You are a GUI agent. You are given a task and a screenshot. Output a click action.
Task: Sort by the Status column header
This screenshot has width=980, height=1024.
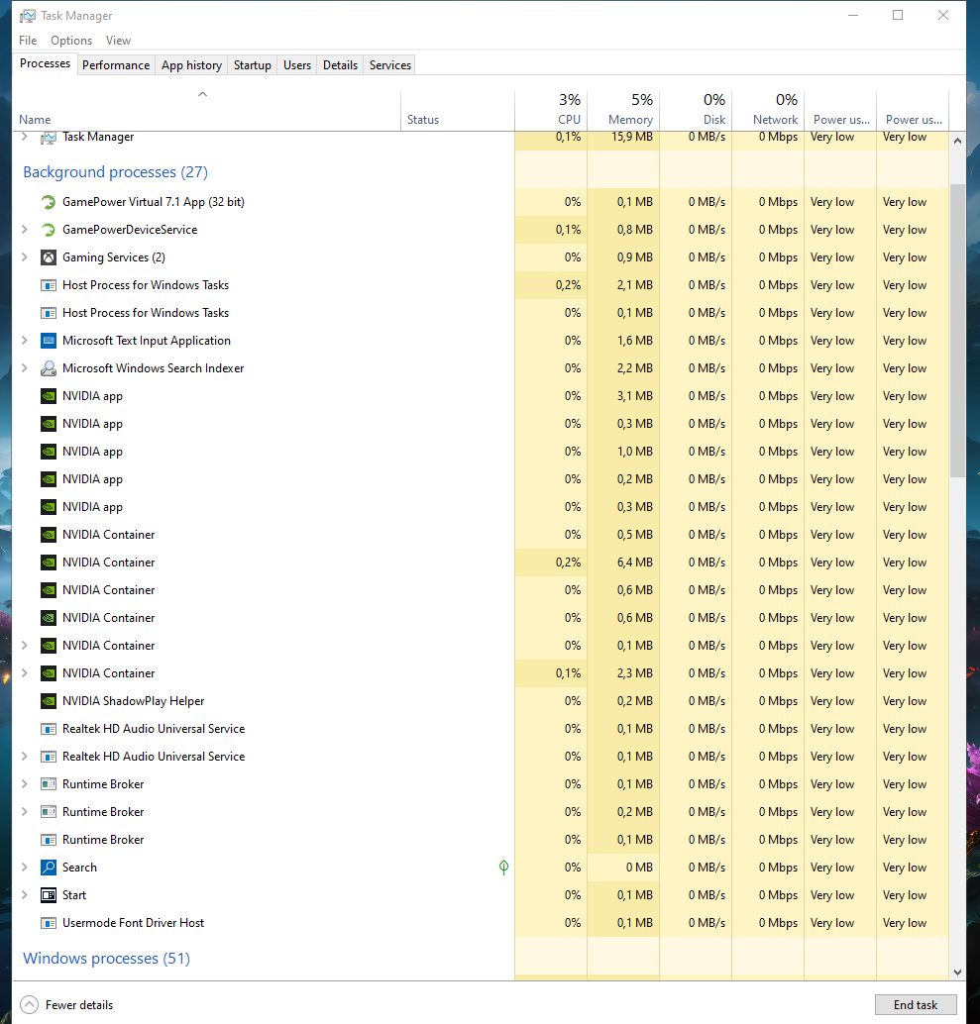point(458,110)
